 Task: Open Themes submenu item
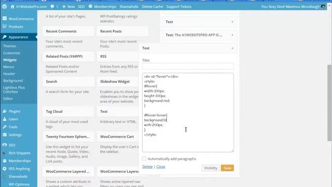point(9,46)
